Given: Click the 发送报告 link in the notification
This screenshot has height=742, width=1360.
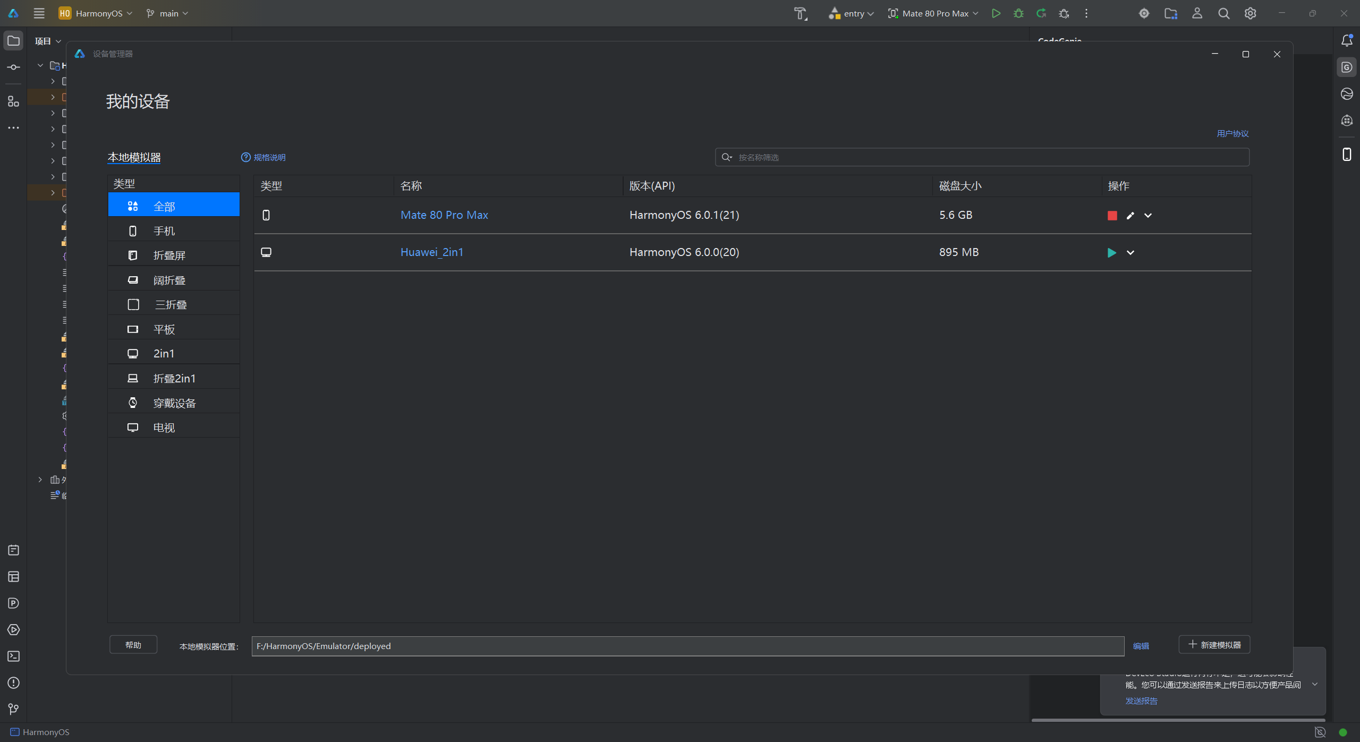Looking at the screenshot, I should click(x=1141, y=701).
